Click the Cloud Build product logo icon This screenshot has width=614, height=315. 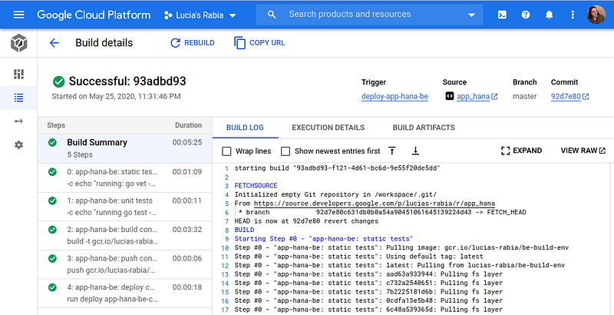click(18, 43)
